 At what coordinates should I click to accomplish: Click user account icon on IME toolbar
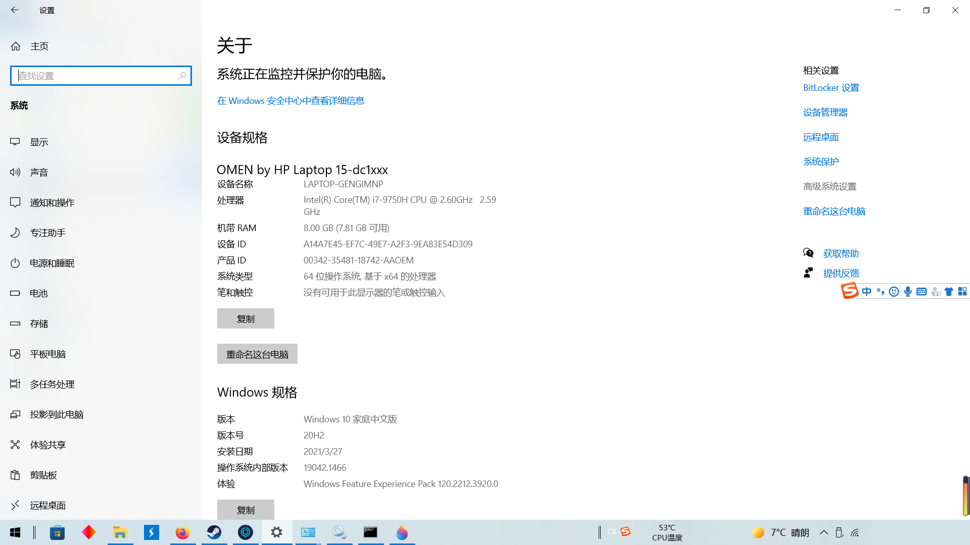click(936, 292)
